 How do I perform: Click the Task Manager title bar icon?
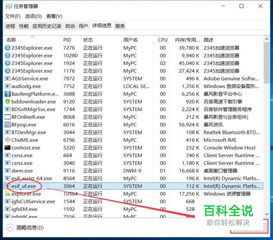coord(9,6)
